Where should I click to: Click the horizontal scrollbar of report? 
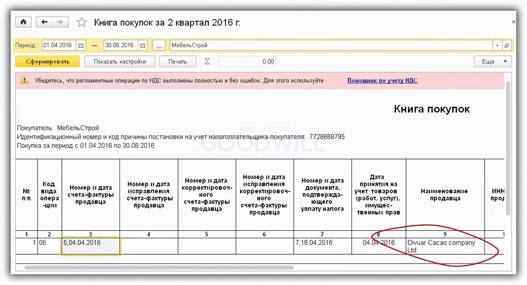(x=159, y=268)
